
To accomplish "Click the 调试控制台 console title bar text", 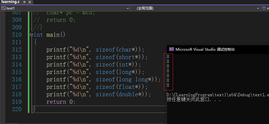I will tap(226, 49).
